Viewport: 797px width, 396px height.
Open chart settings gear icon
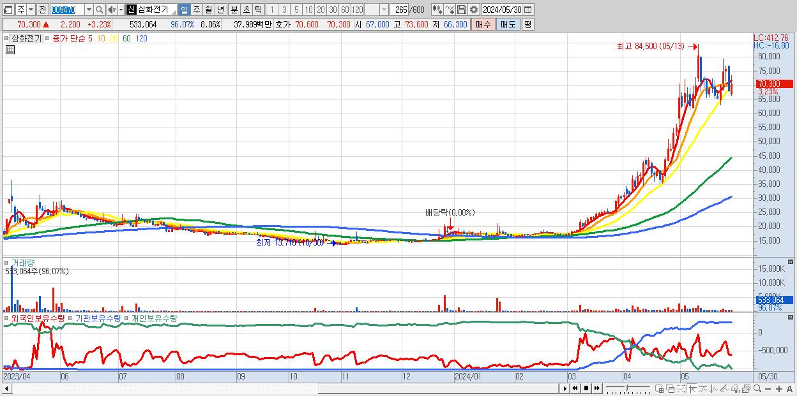473,10
